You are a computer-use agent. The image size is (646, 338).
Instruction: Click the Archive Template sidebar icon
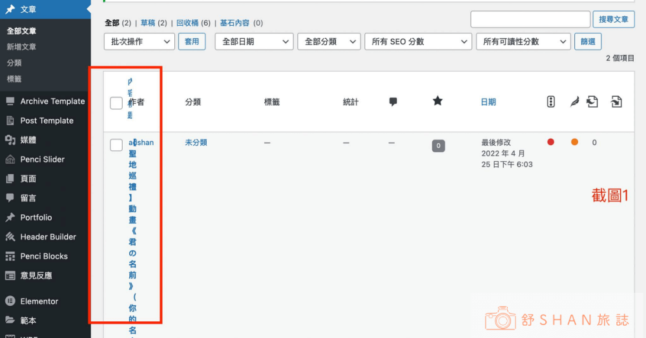(x=10, y=101)
